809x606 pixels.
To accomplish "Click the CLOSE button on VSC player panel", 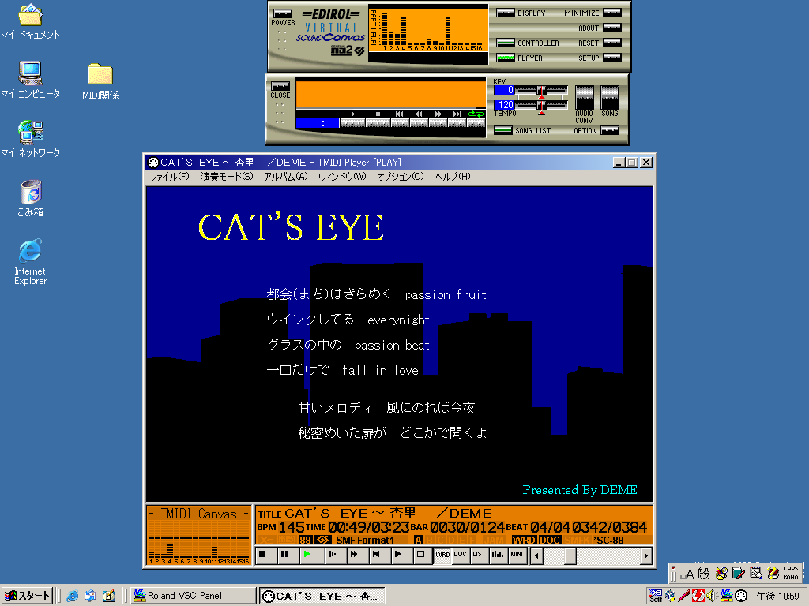I will click(280, 86).
